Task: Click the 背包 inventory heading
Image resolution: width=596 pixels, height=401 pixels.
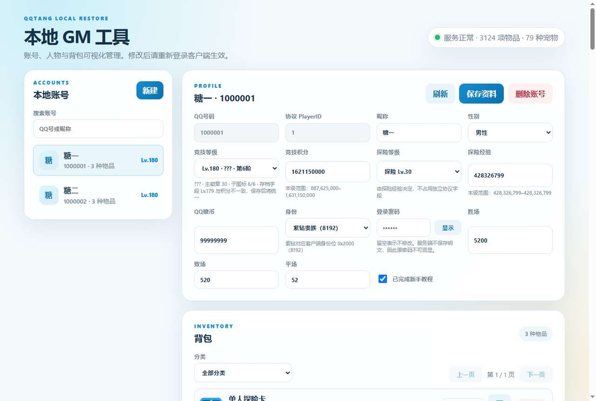Action: point(203,338)
